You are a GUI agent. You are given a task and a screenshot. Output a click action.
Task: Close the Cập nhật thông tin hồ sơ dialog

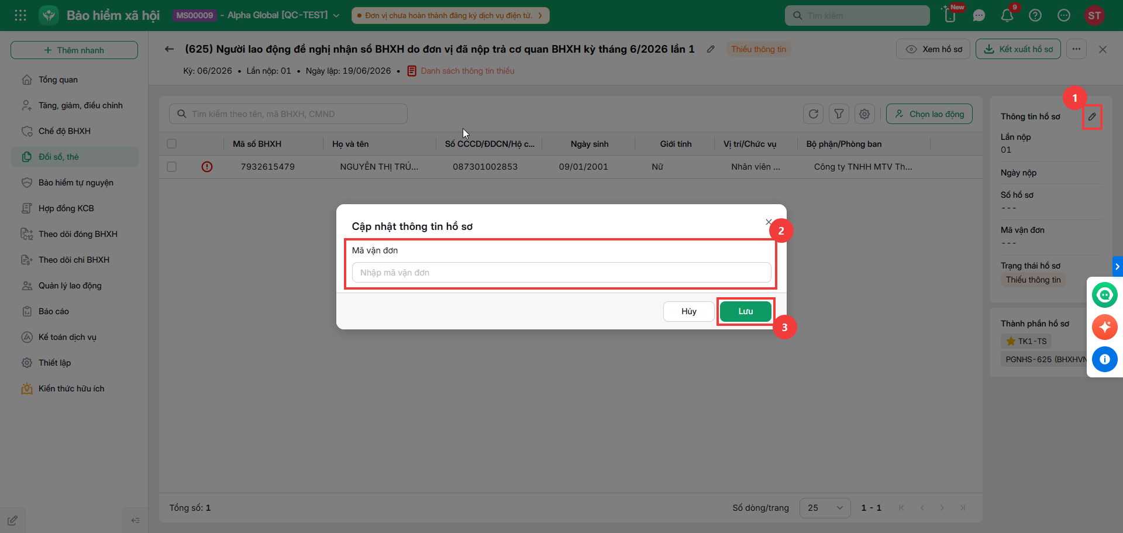(769, 222)
